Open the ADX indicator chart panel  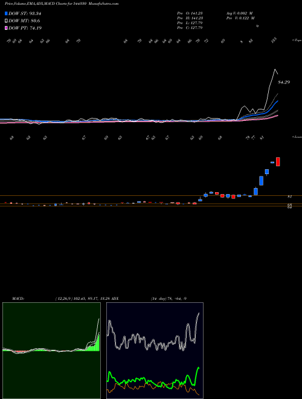[x=155, y=351]
